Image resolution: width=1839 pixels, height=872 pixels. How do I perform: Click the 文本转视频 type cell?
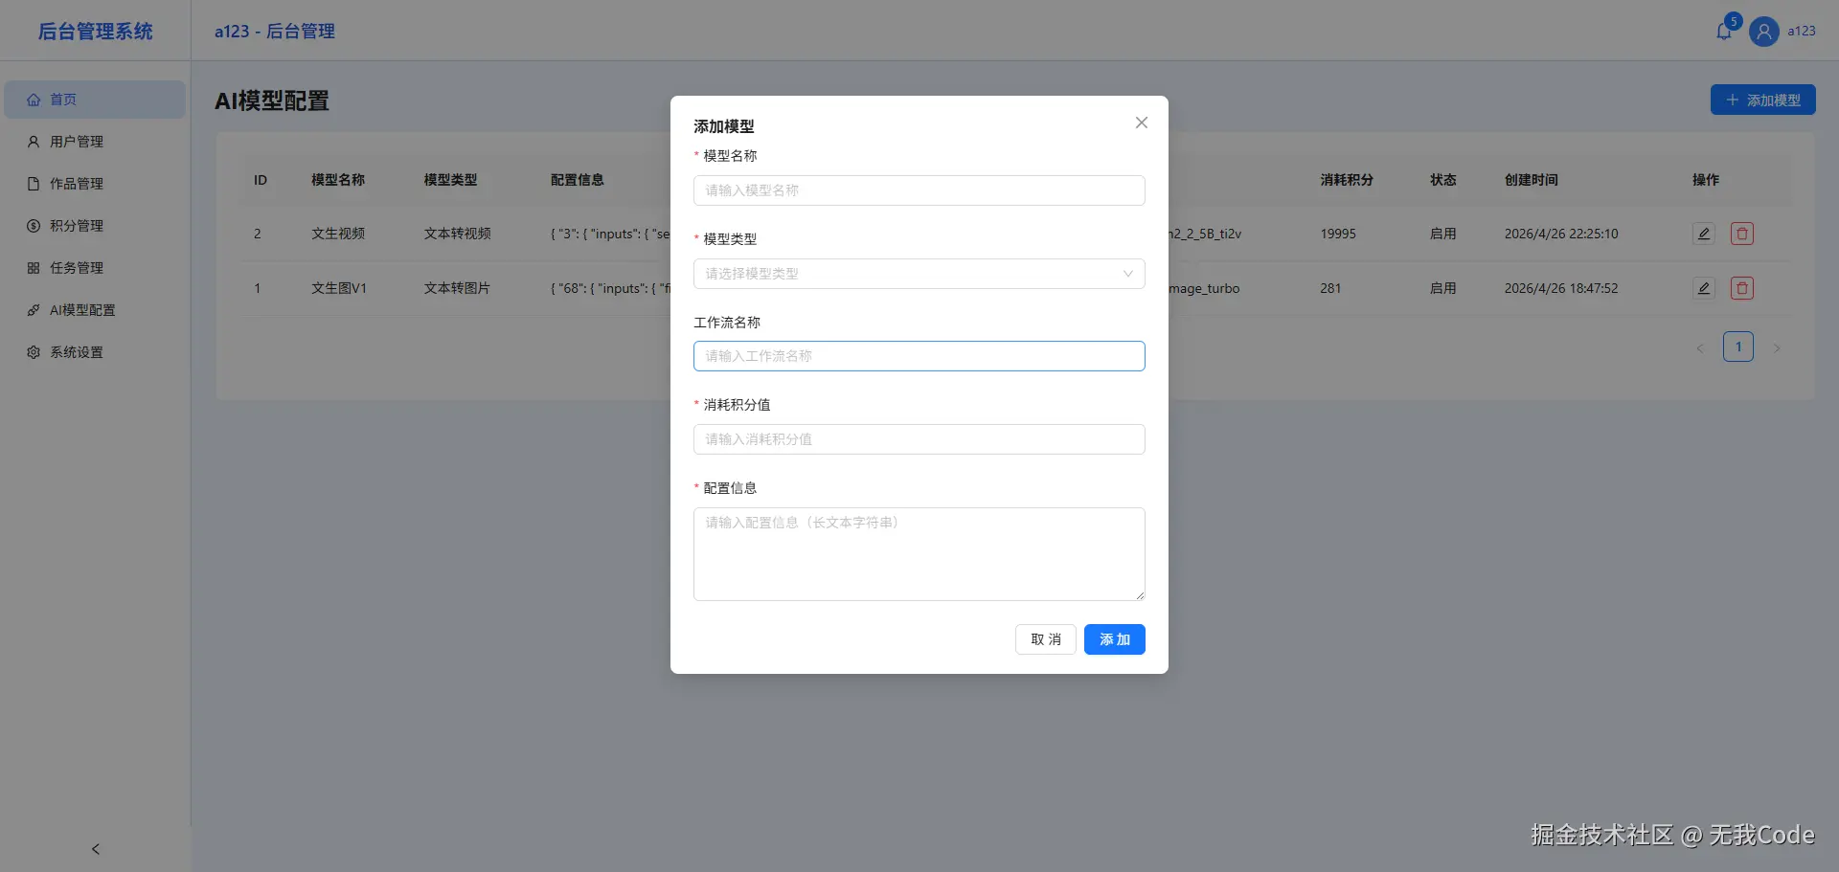click(458, 234)
